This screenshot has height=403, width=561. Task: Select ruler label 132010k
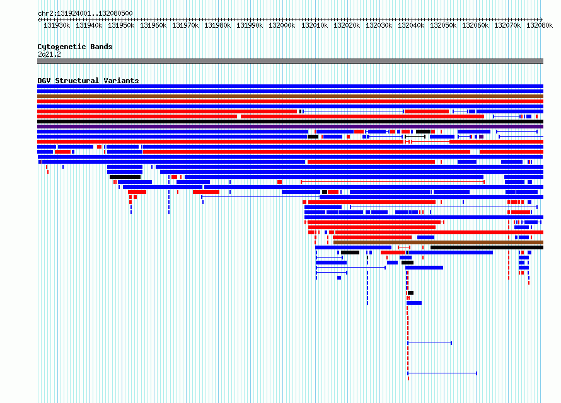pyautogui.click(x=315, y=25)
